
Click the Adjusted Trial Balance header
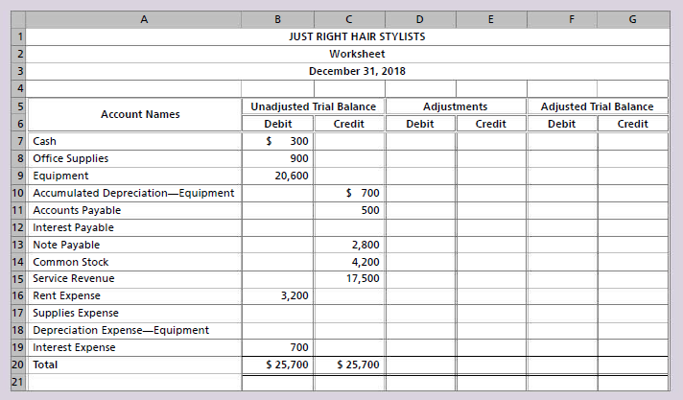click(x=597, y=106)
